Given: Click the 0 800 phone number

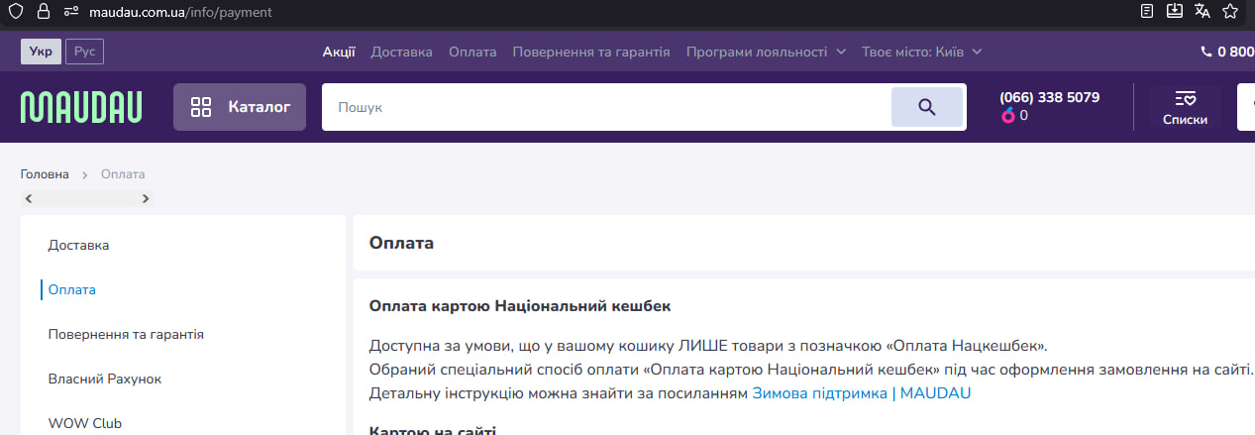Looking at the screenshot, I should [x=1227, y=52].
